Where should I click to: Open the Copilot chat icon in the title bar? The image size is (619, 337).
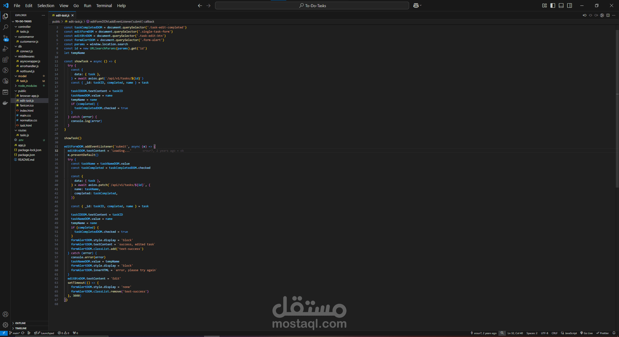click(416, 5)
